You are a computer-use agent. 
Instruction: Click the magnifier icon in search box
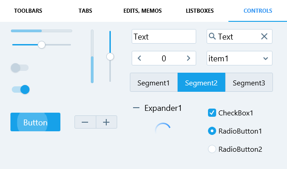point(212,36)
